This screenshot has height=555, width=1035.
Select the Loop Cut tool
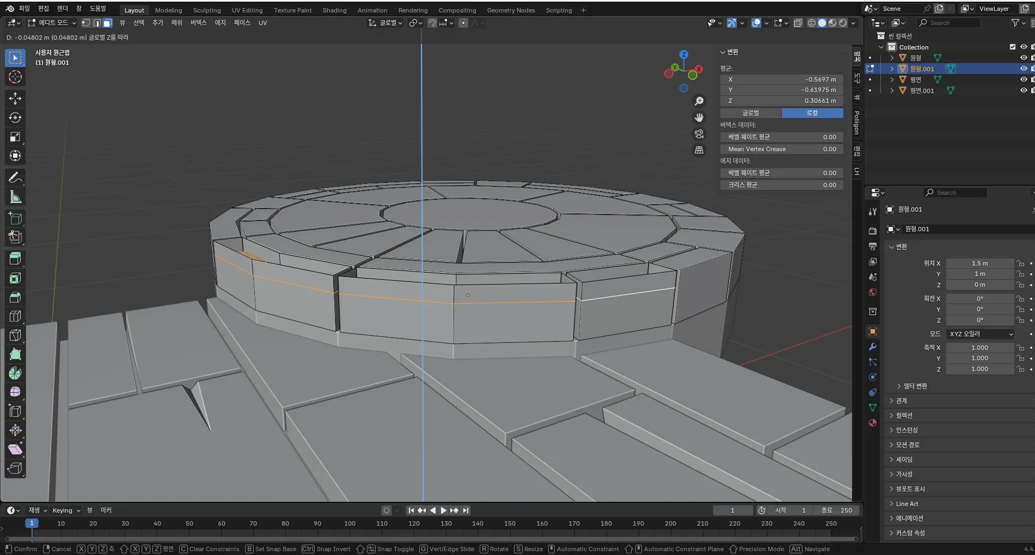[x=15, y=317]
